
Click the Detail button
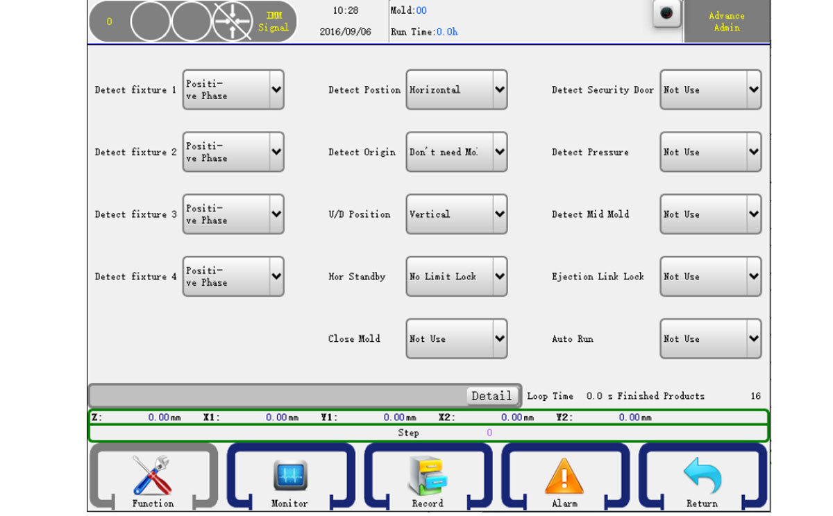(x=491, y=396)
